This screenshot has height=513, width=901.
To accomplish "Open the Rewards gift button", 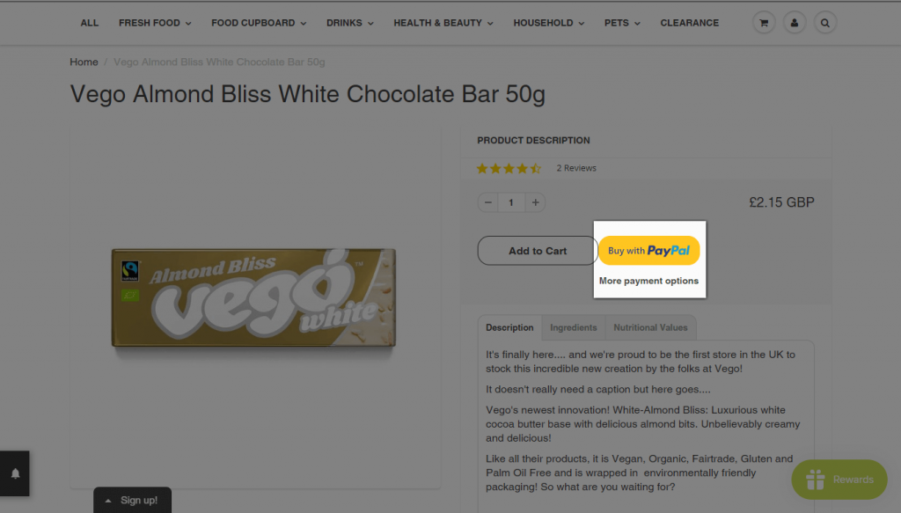I will 839,480.
